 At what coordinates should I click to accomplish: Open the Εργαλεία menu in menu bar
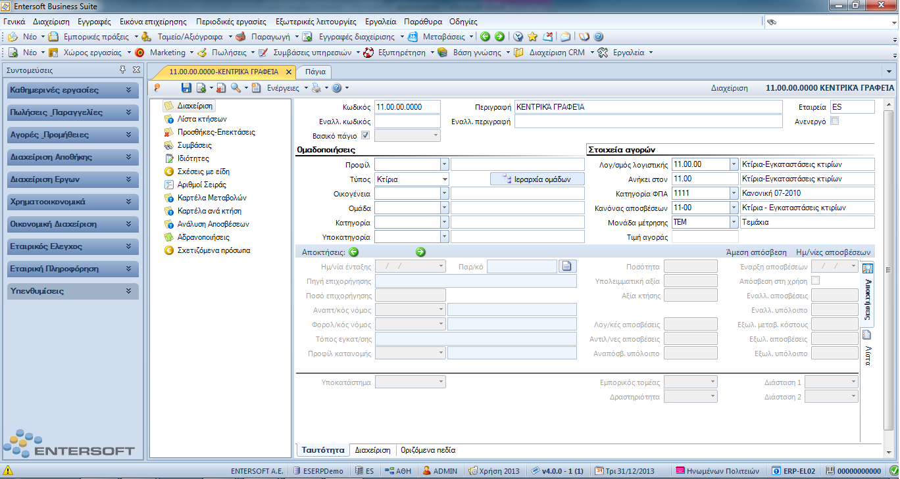point(381,22)
